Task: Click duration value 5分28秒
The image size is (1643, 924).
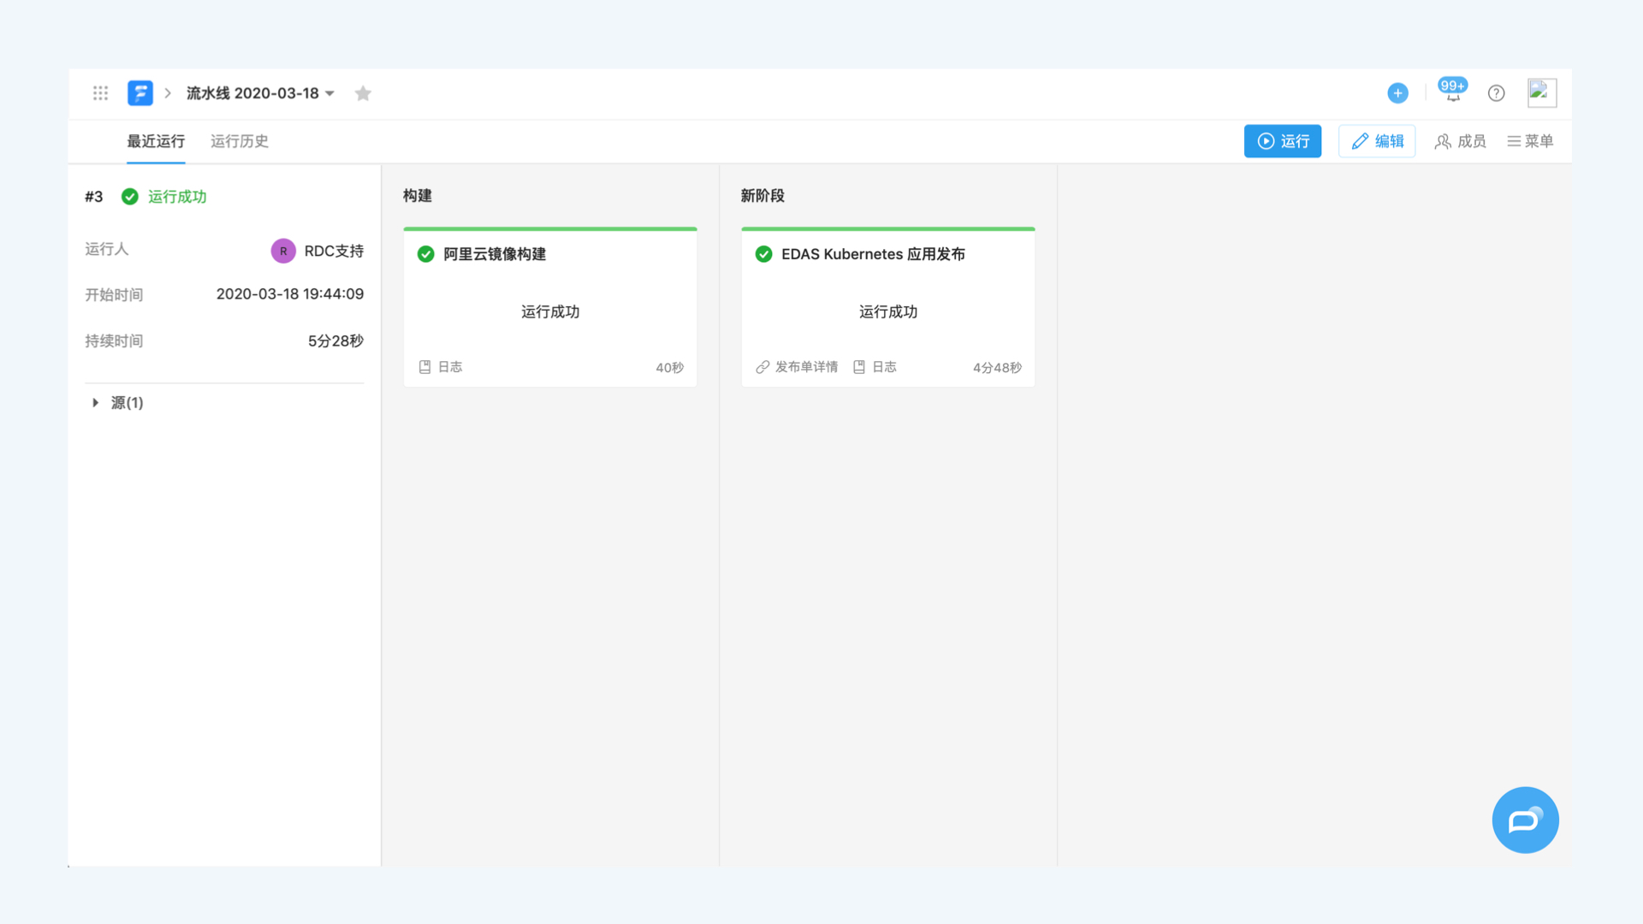Action: [335, 341]
